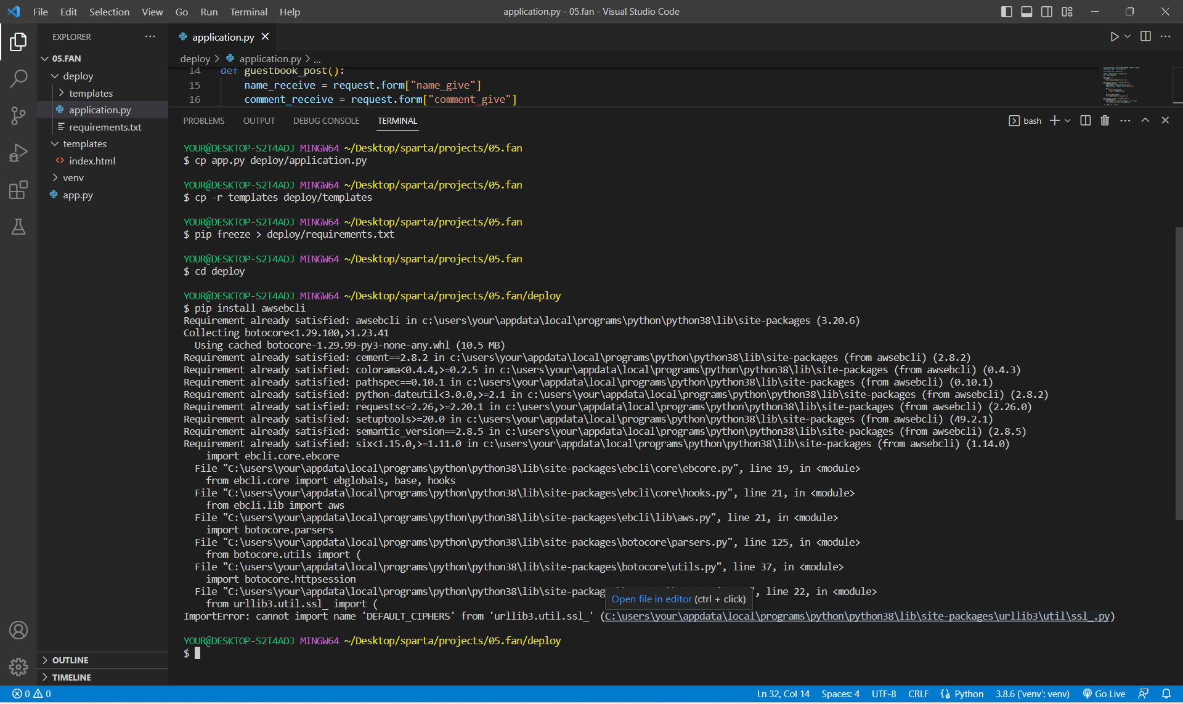Open the Run menu
The width and height of the screenshot is (1183, 704).
click(209, 12)
